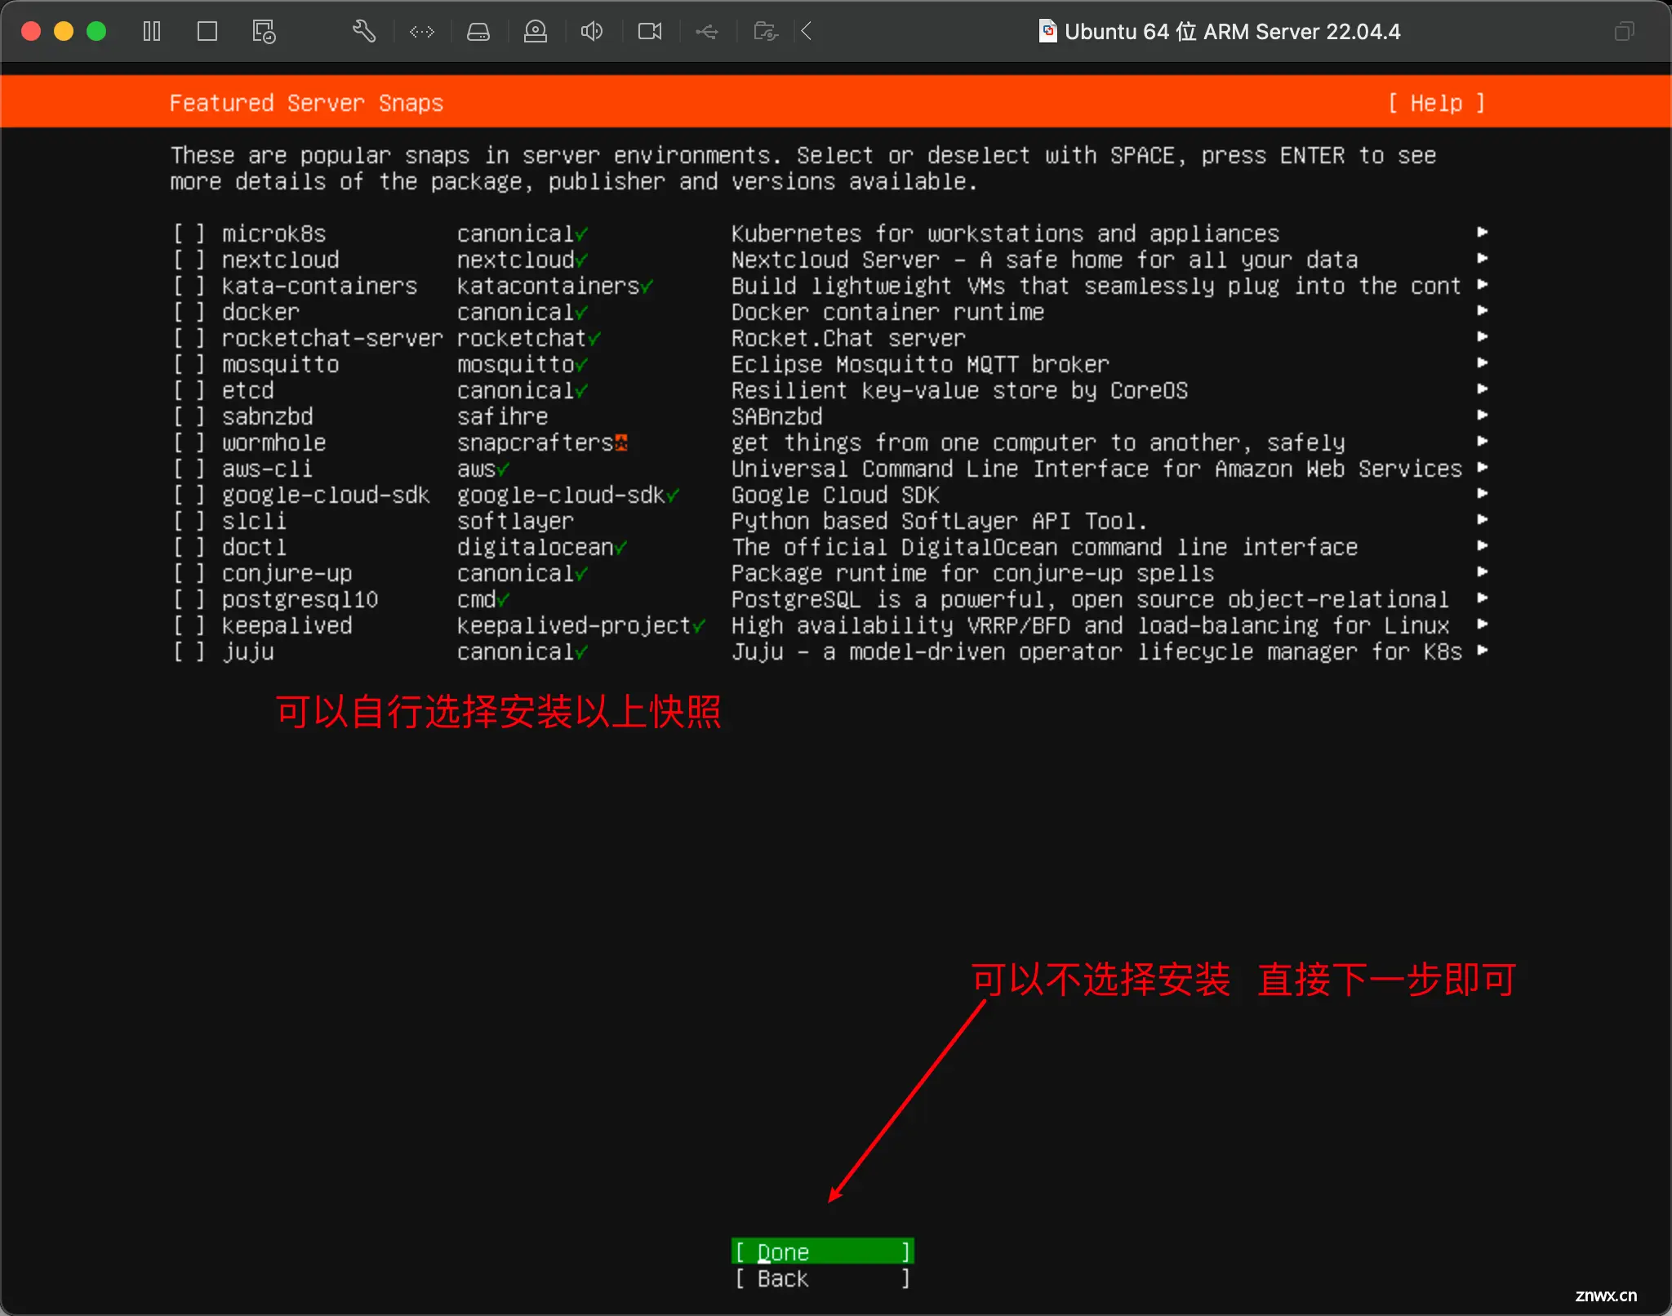
Task: Open the Help button in header
Action: 1436,104
